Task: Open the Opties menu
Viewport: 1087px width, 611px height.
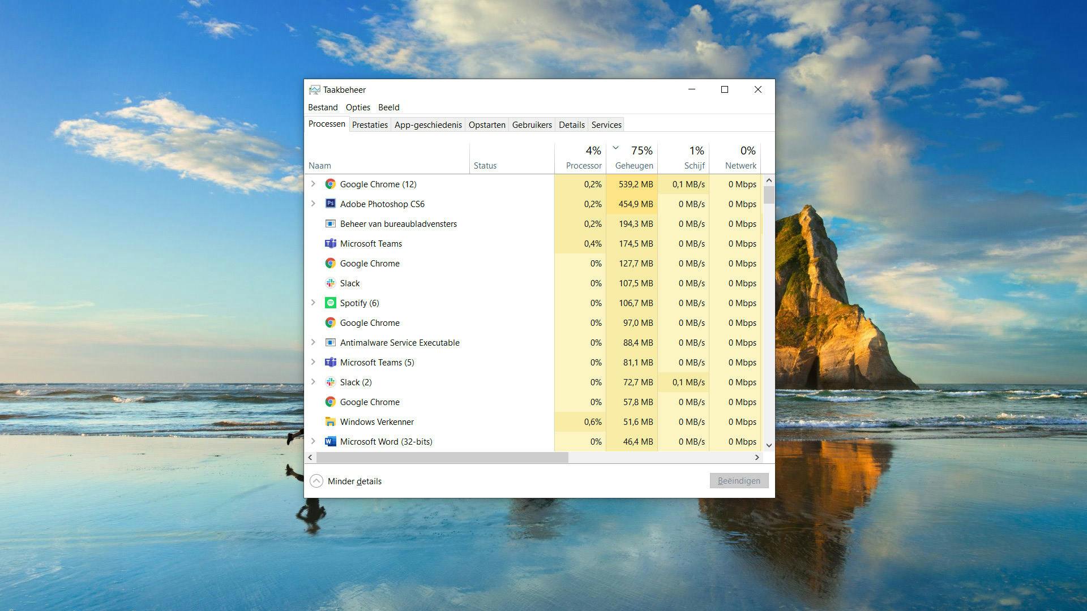Action: (358, 107)
